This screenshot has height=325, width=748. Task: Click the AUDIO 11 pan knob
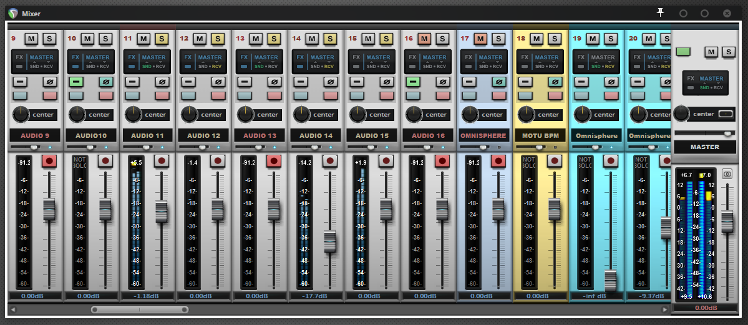(x=134, y=115)
